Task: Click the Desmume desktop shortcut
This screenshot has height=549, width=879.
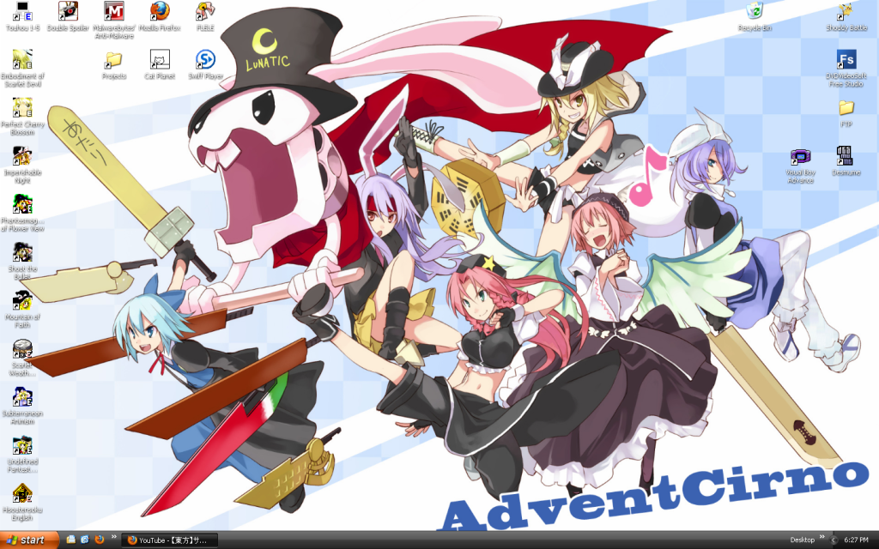Action: (846, 160)
